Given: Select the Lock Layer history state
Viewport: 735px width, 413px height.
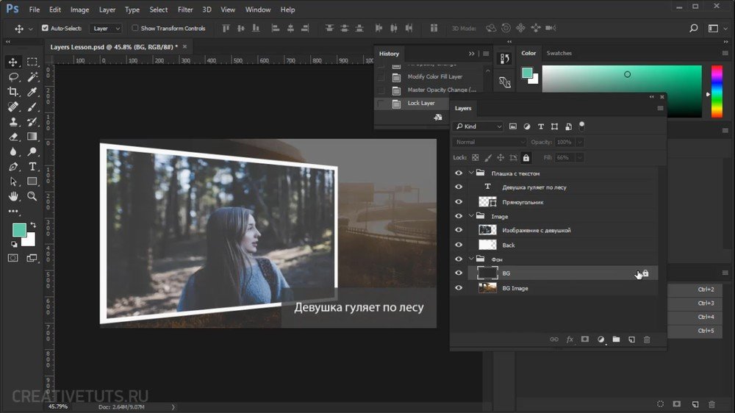Looking at the screenshot, I should click(423, 104).
